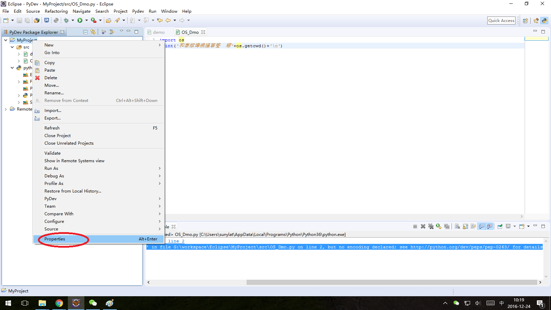
Task: Click the Open Task folder icon in toolbar
Action: (x=108, y=20)
